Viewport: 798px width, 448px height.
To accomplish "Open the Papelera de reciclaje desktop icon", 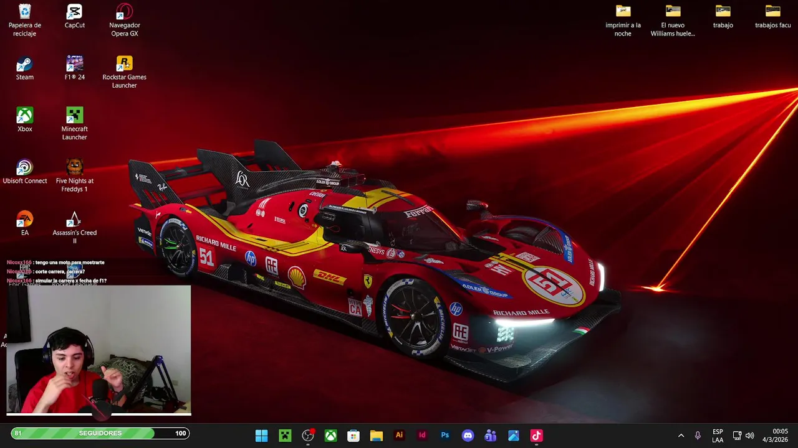I will 24,21.
